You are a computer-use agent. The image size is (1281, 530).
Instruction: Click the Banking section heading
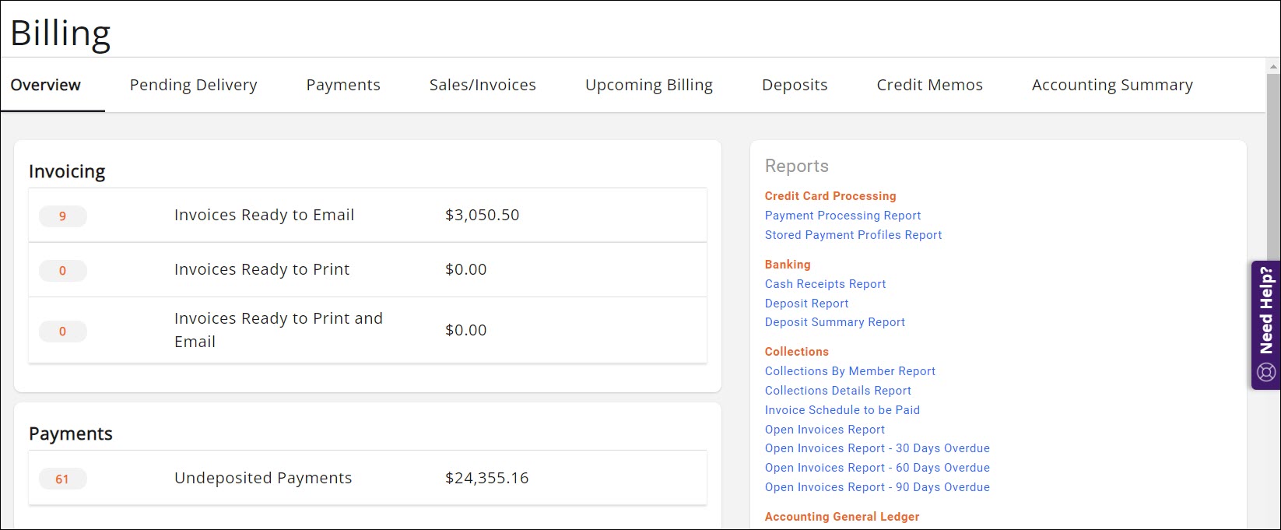click(788, 265)
